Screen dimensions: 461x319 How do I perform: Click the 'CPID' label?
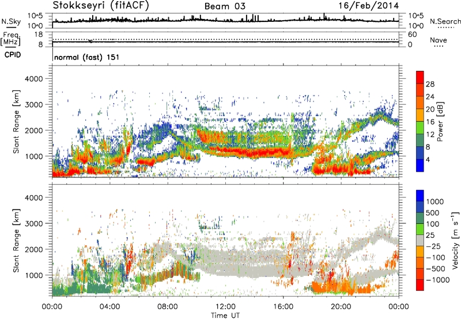[13, 55]
